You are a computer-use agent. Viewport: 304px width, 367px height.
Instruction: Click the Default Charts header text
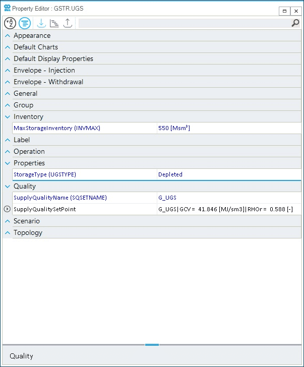[36, 47]
